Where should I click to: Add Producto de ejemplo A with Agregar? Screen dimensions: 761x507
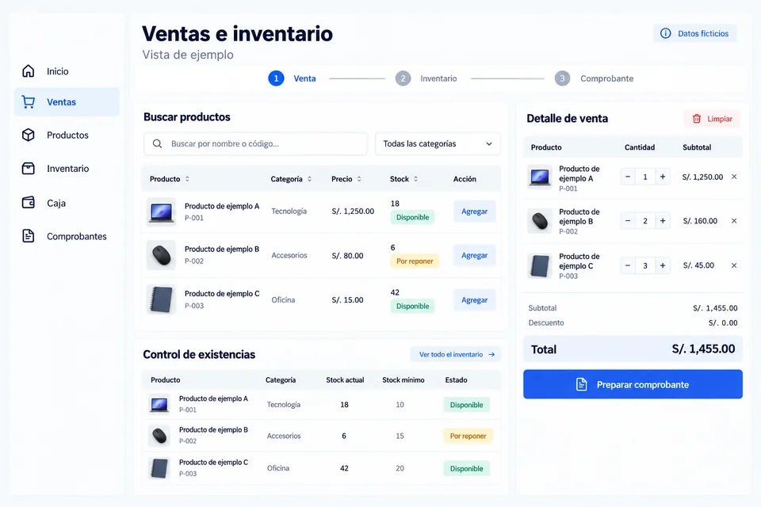474,211
